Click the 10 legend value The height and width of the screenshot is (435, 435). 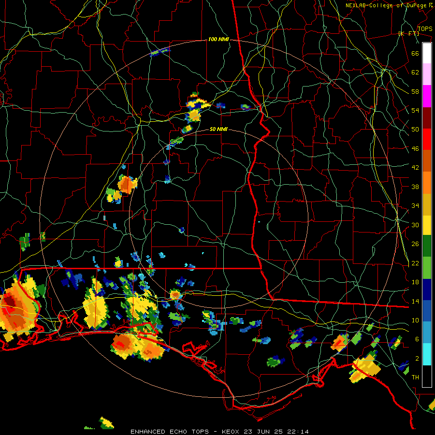pos(415,320)
